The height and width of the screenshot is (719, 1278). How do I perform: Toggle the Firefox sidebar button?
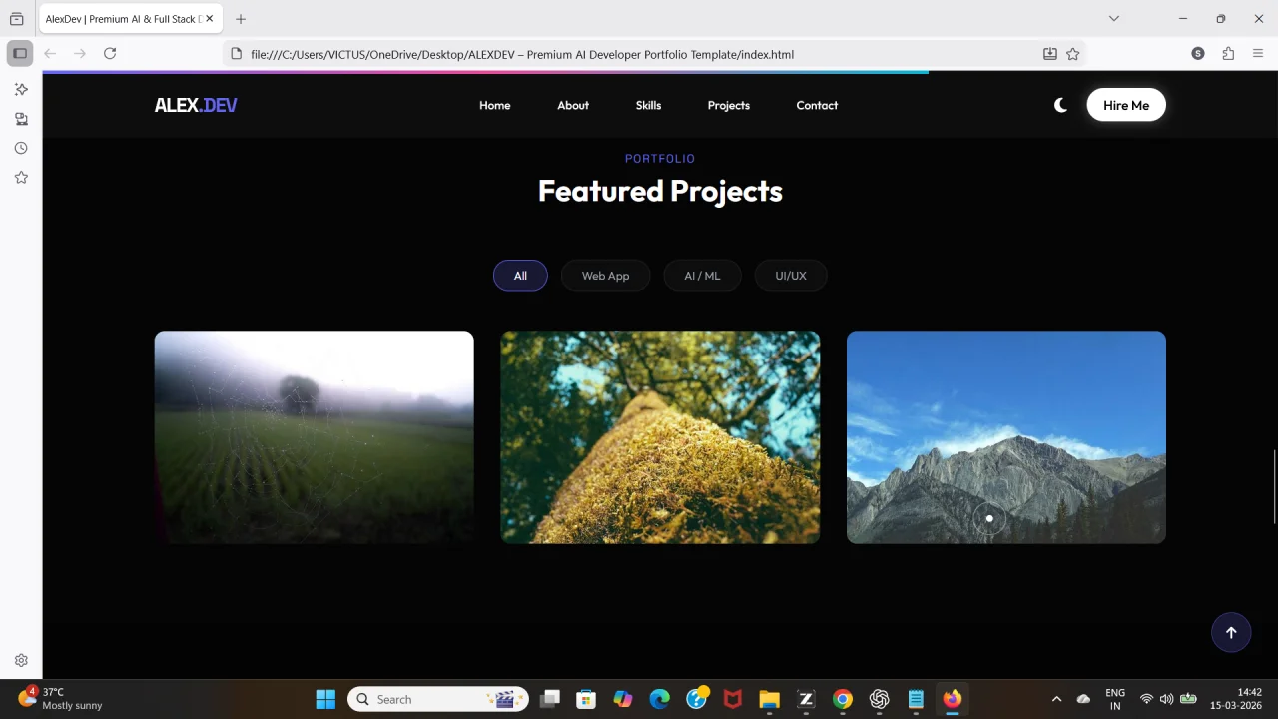pos(20,53)
